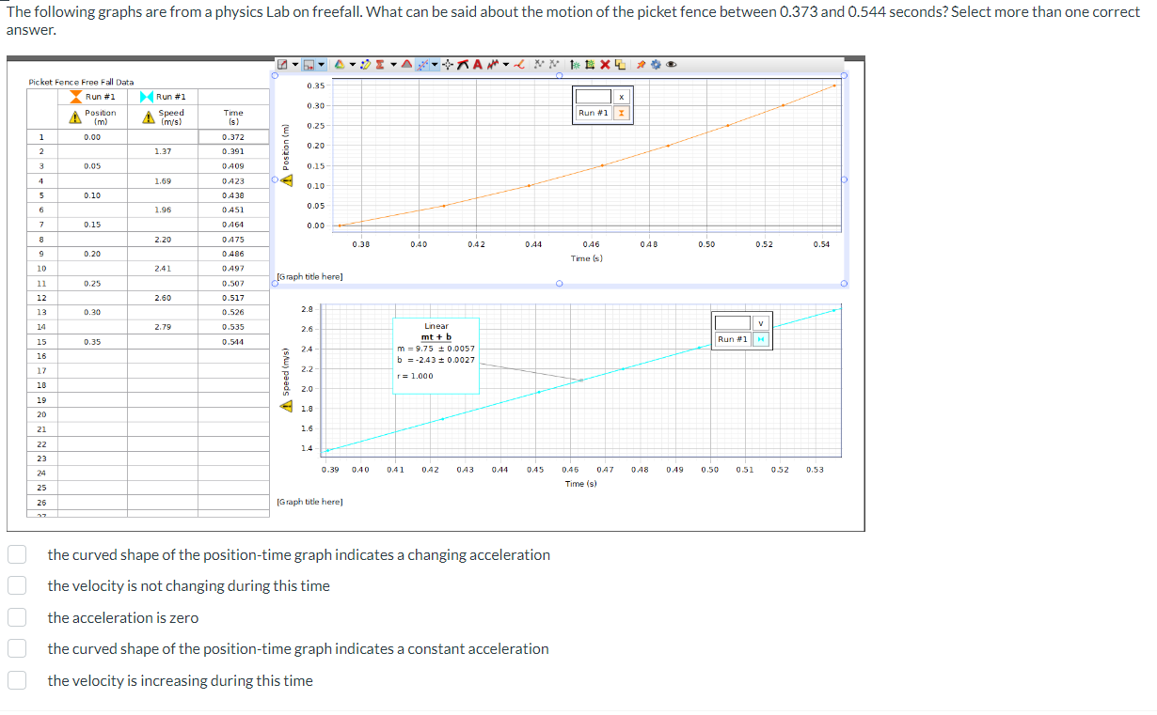Click the Linear curve fit result box
The height and width of the screenshot is (715, 1157).
tap(436, 355)
